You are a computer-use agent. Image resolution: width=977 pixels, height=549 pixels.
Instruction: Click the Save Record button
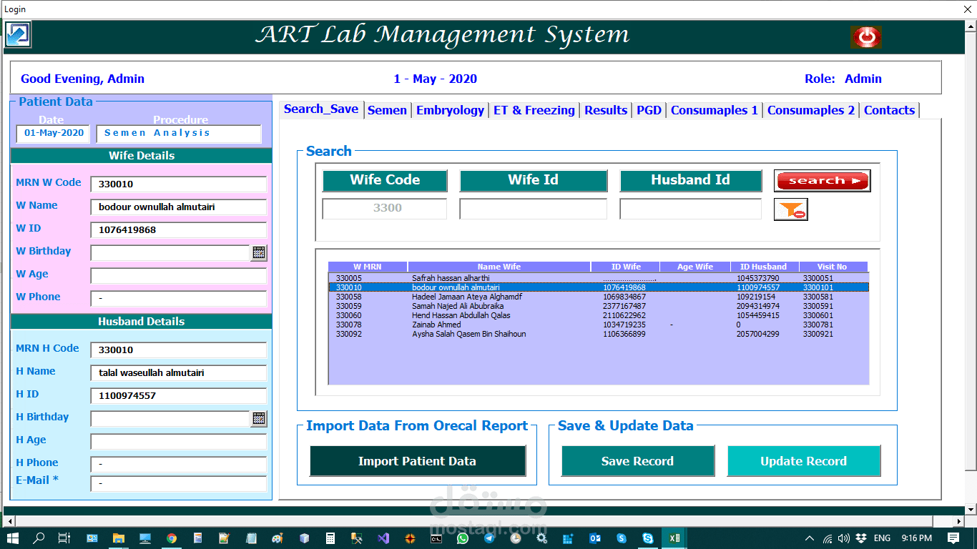click(637, 461)
